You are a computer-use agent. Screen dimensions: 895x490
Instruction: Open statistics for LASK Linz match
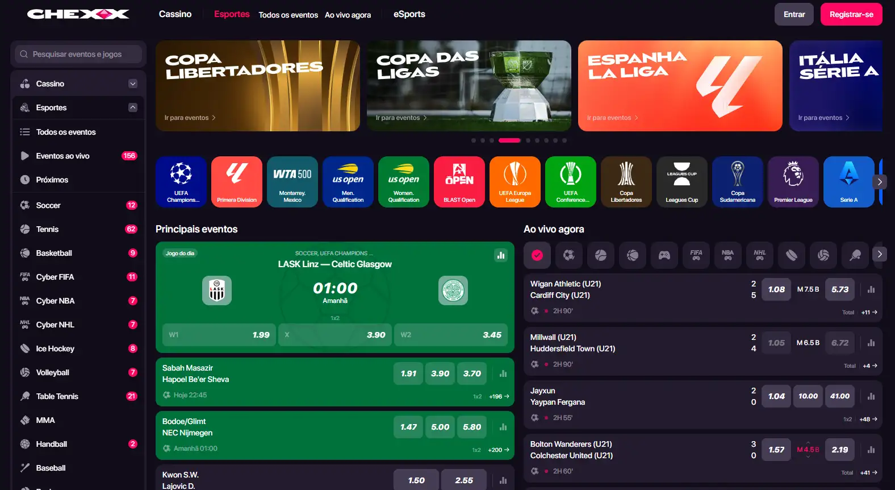tap(501, 255)
